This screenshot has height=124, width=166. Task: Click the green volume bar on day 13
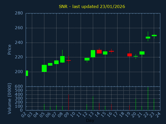(x=93, y=103)
